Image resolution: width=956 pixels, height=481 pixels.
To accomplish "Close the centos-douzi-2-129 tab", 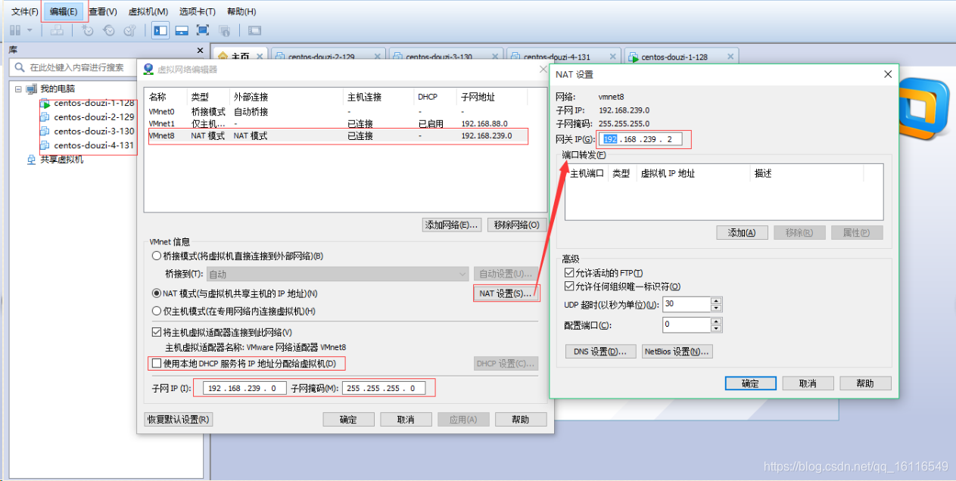I will pos(378,57).
